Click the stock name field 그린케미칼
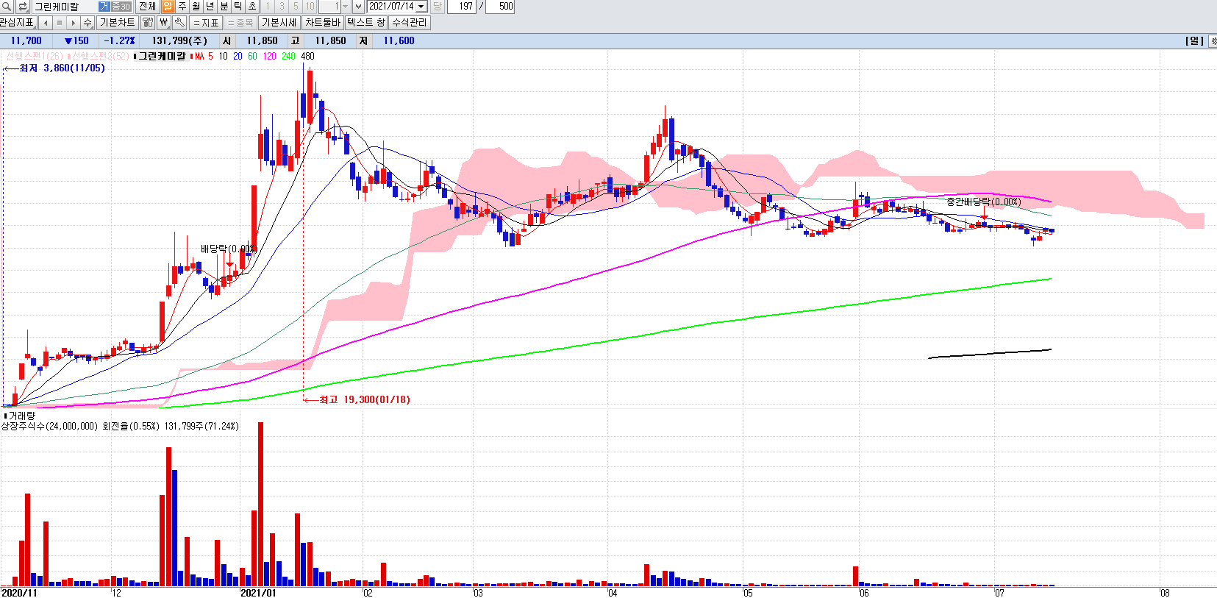 tap(64, 7)
